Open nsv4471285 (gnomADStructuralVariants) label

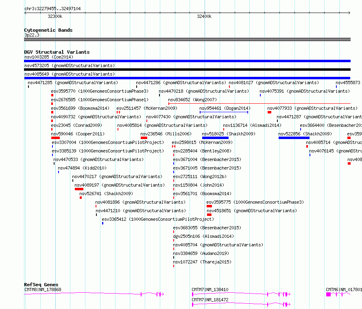[73, 83]
